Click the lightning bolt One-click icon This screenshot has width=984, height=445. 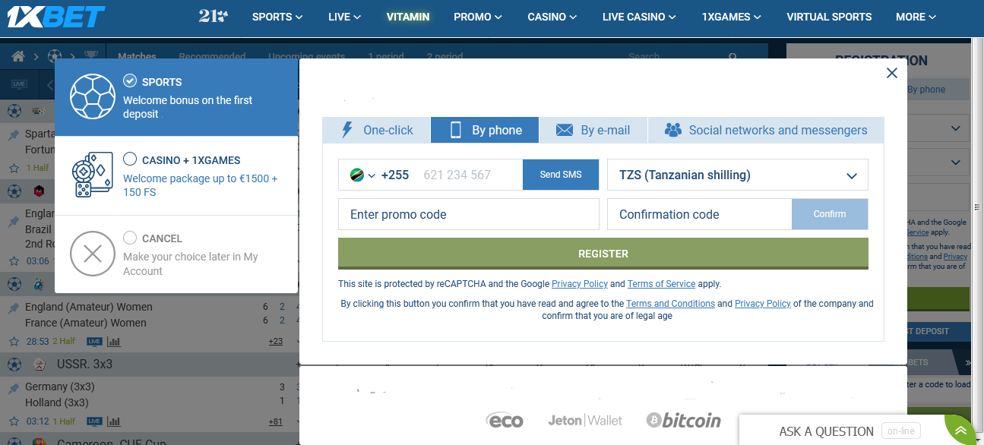[347, 130]
